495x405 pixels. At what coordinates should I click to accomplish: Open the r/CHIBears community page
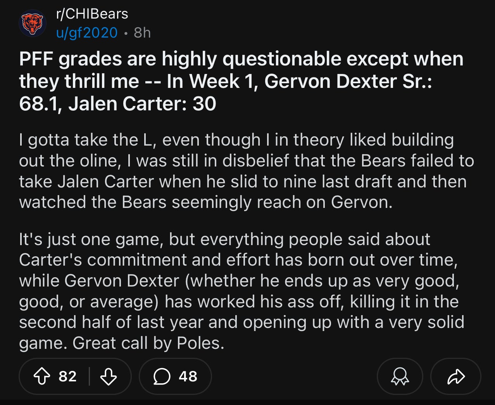90,15
